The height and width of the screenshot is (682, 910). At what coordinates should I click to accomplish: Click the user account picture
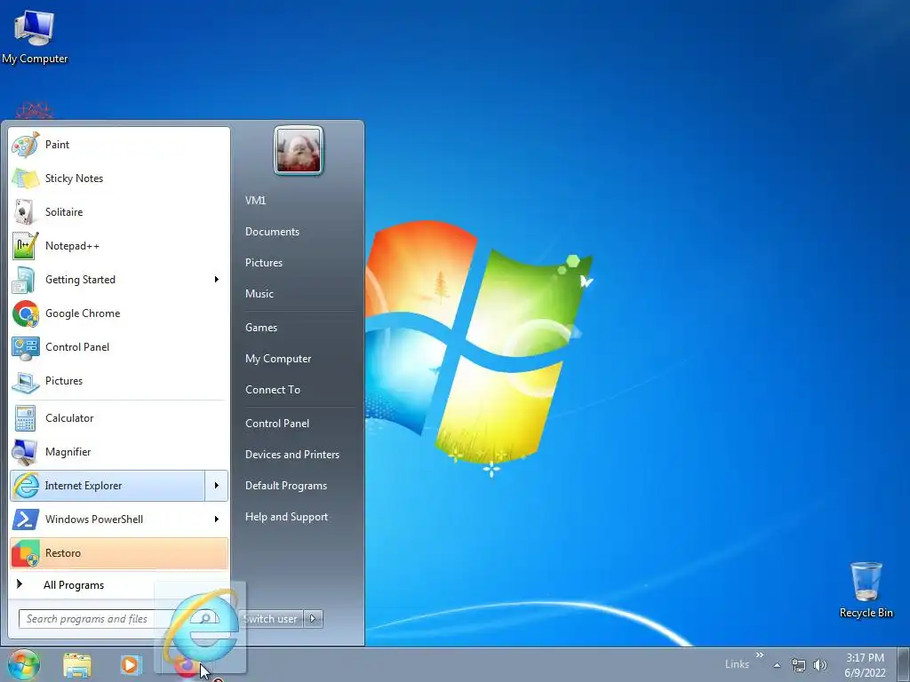click(299, 151)
